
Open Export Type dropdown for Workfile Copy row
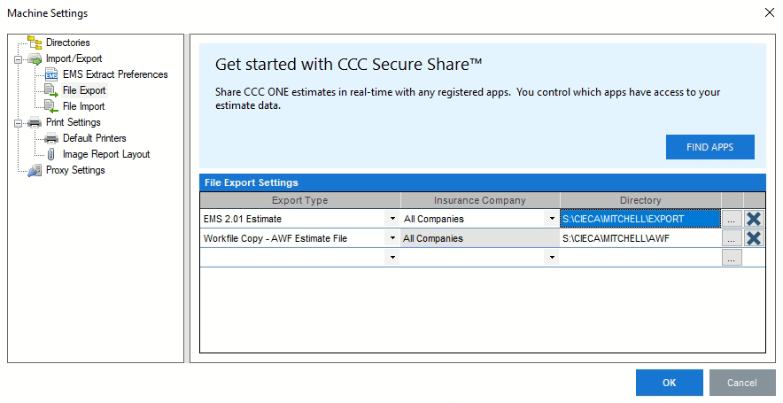pyautogui.click(x=392, y=238)
